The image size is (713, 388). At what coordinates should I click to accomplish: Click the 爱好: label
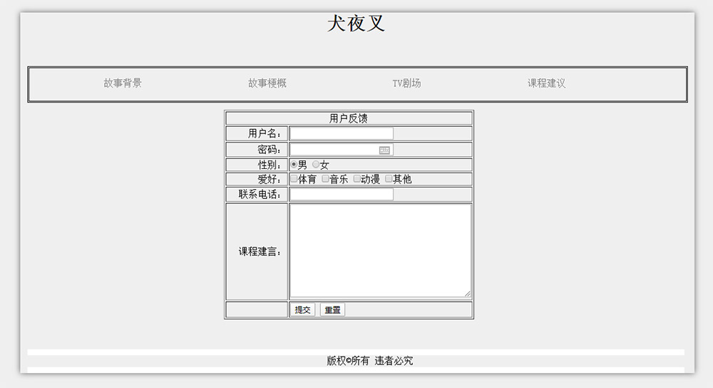(270, 179)
